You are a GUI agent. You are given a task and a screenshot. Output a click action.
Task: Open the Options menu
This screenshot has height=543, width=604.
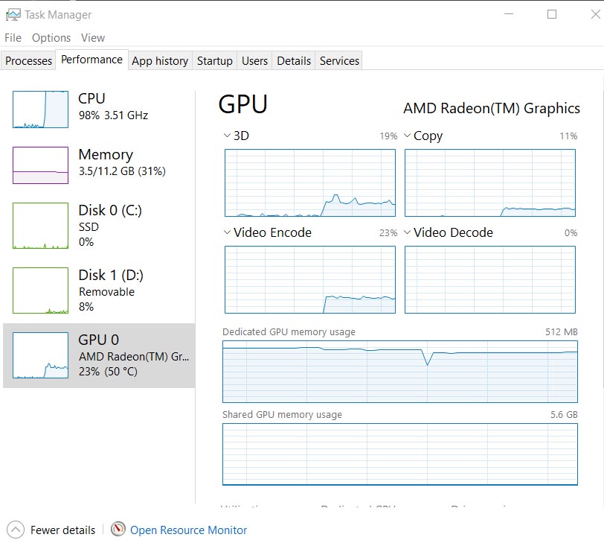pyautogui.click(x=51, y=38)
